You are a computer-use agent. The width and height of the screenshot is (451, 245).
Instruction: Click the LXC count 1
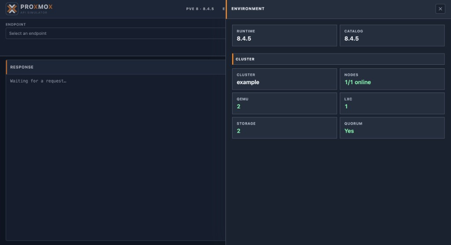click(346, 107)
